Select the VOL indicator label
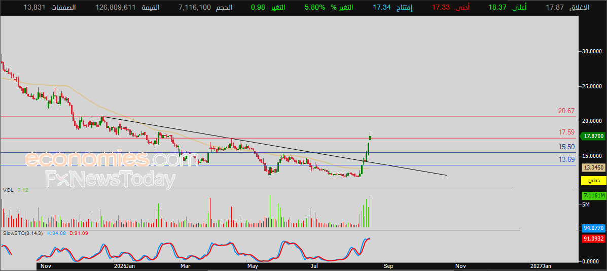 (7, 190)
